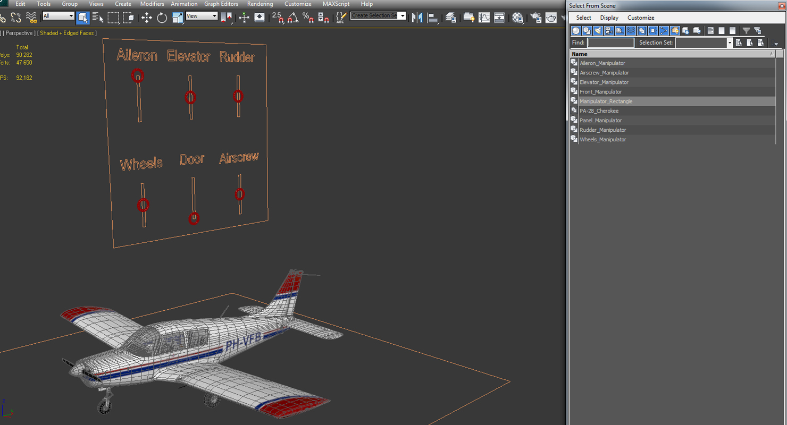787x425 pixels.
Task: Toggle the Window/Crossing selection mode
Action: [x=129, y=18]
